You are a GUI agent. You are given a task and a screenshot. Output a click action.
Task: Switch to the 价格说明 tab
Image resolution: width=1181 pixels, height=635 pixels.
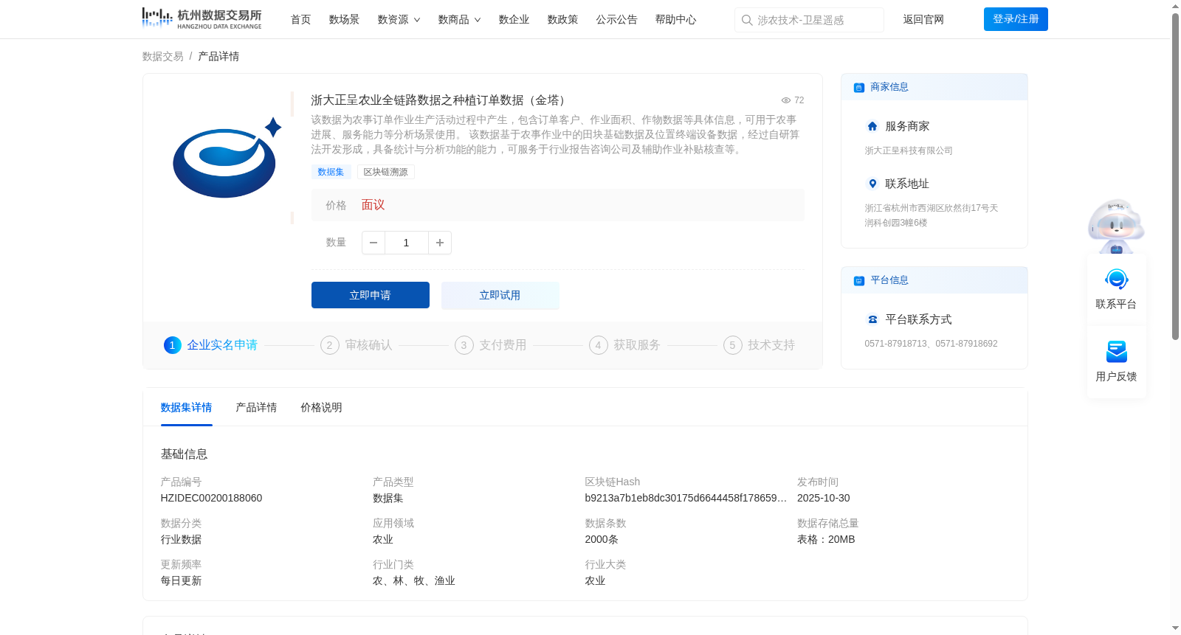tap(321, 408)
